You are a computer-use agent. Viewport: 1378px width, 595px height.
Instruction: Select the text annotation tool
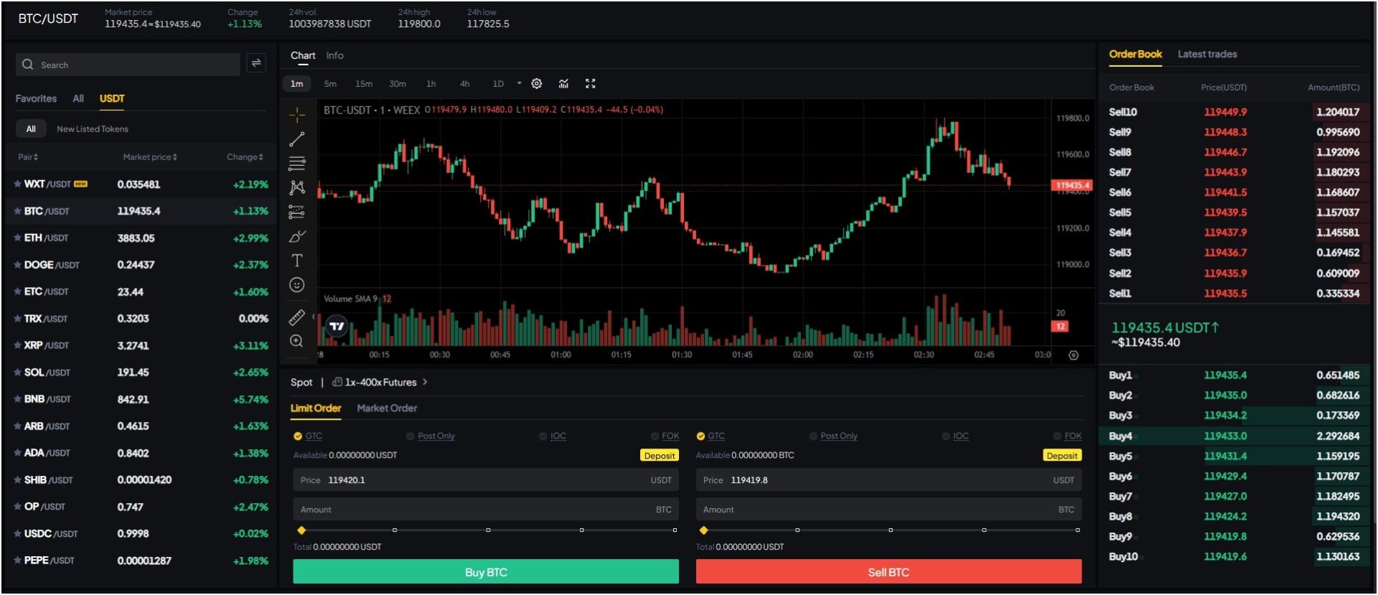296,261
